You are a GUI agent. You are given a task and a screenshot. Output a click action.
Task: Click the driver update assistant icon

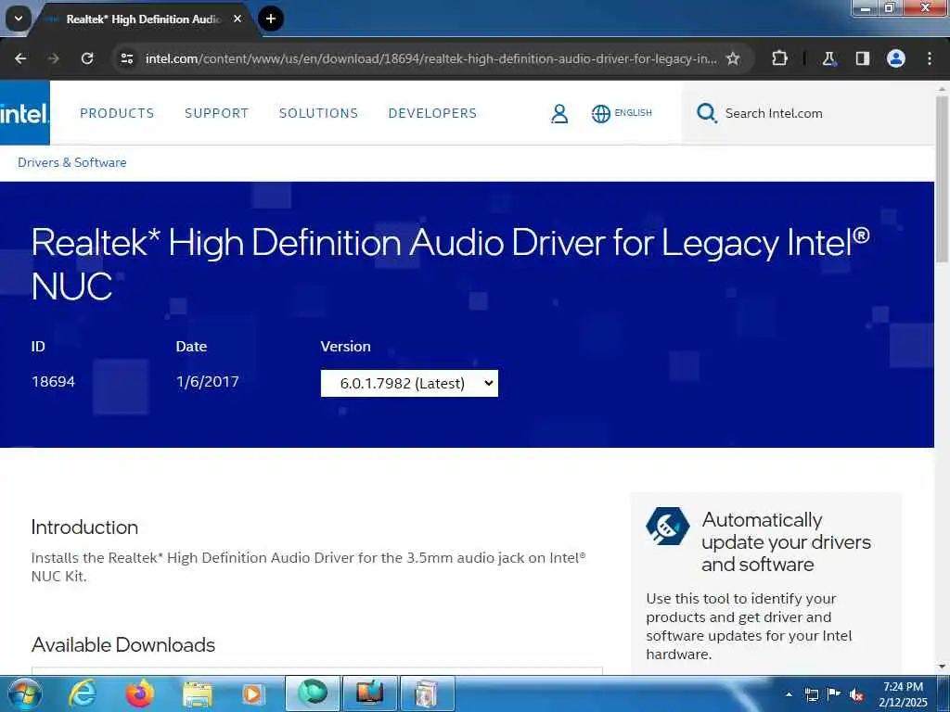tap(667, 527)
